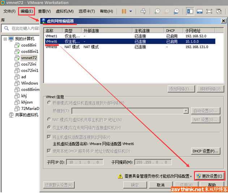Select the VMnet6 network row
Image resolution: width=228 pixels, height=193 pixels.
coord(130,41)
